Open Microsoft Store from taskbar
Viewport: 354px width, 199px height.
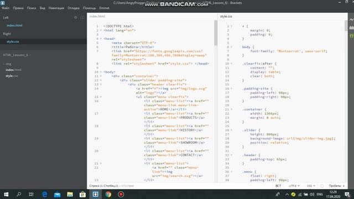(x=82, y=194)
